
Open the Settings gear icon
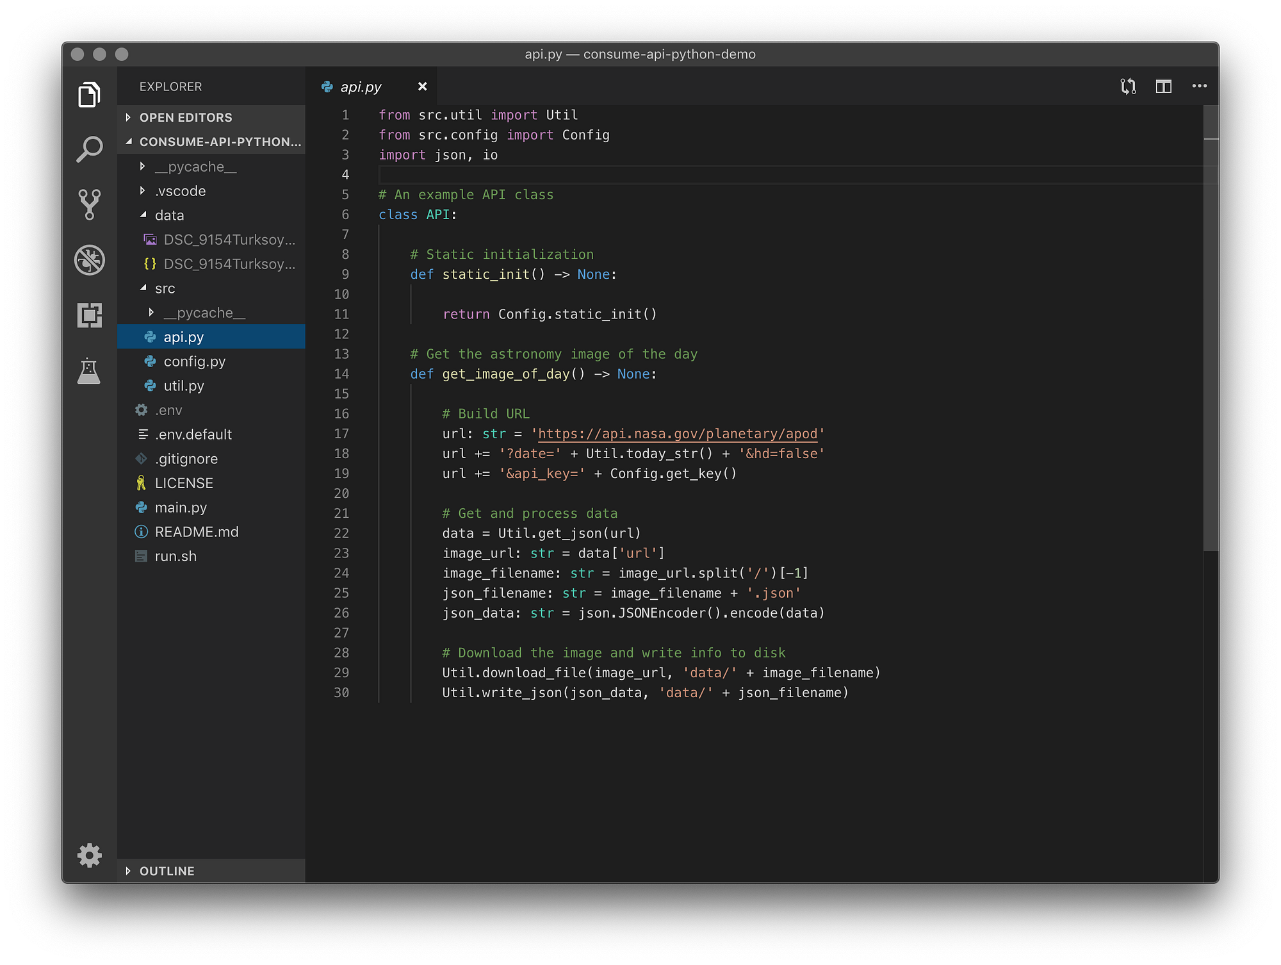click(x=90, y=855)
